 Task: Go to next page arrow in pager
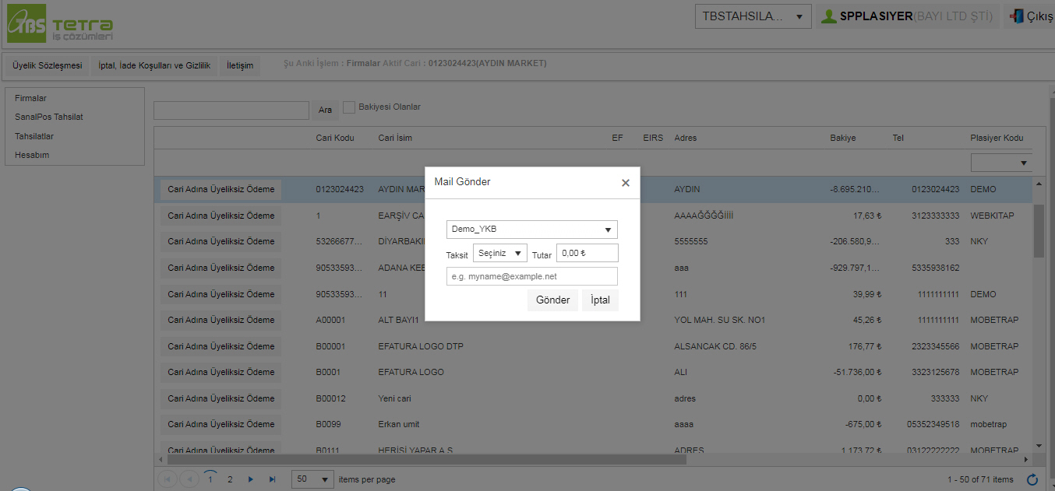point(250,479)
